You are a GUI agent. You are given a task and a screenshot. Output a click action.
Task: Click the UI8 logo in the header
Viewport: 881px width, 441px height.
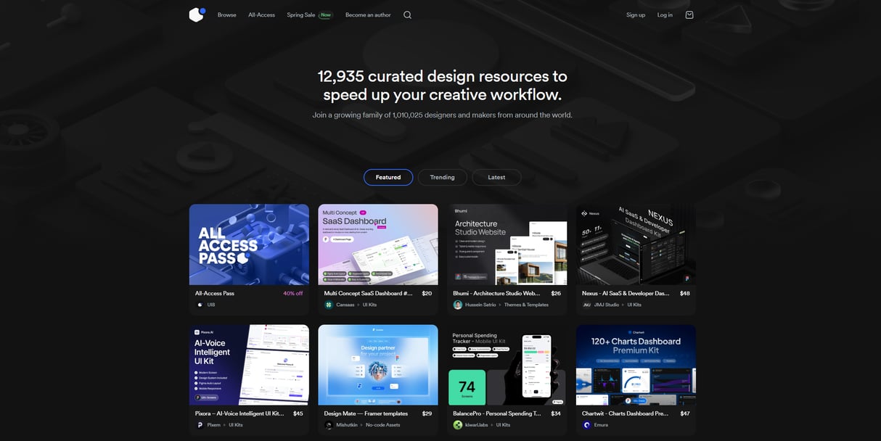[x=197, y=15]
